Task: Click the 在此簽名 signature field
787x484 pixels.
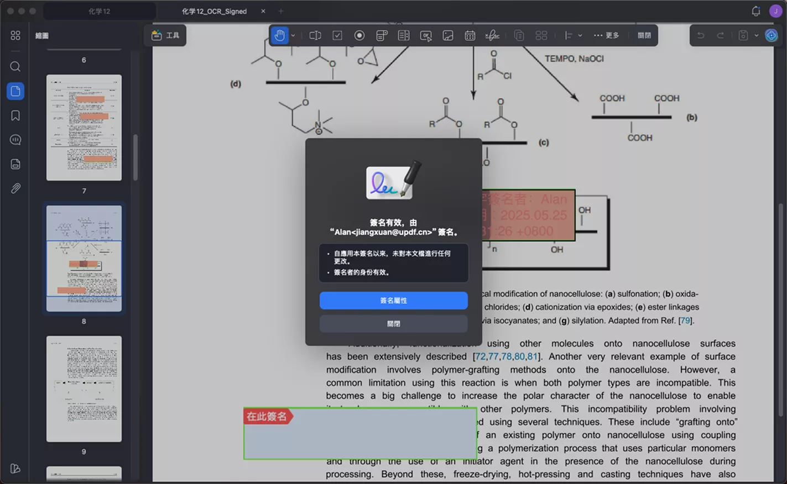Action: tap(360, 434)
